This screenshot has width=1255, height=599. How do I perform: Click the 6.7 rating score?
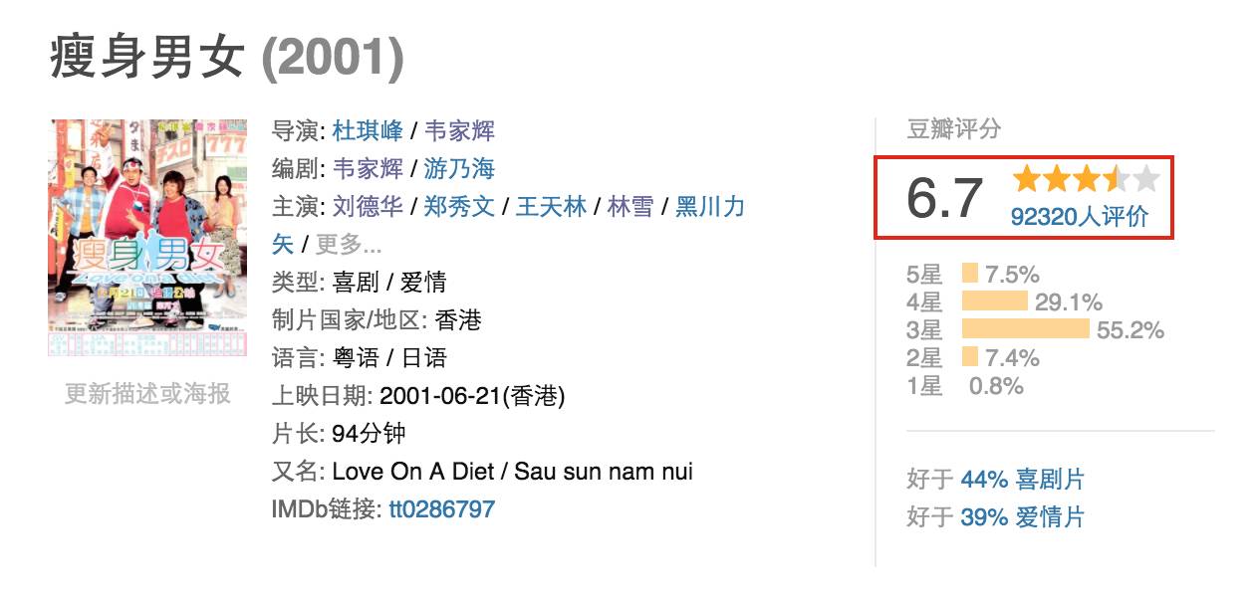click(x=944, y=198)
